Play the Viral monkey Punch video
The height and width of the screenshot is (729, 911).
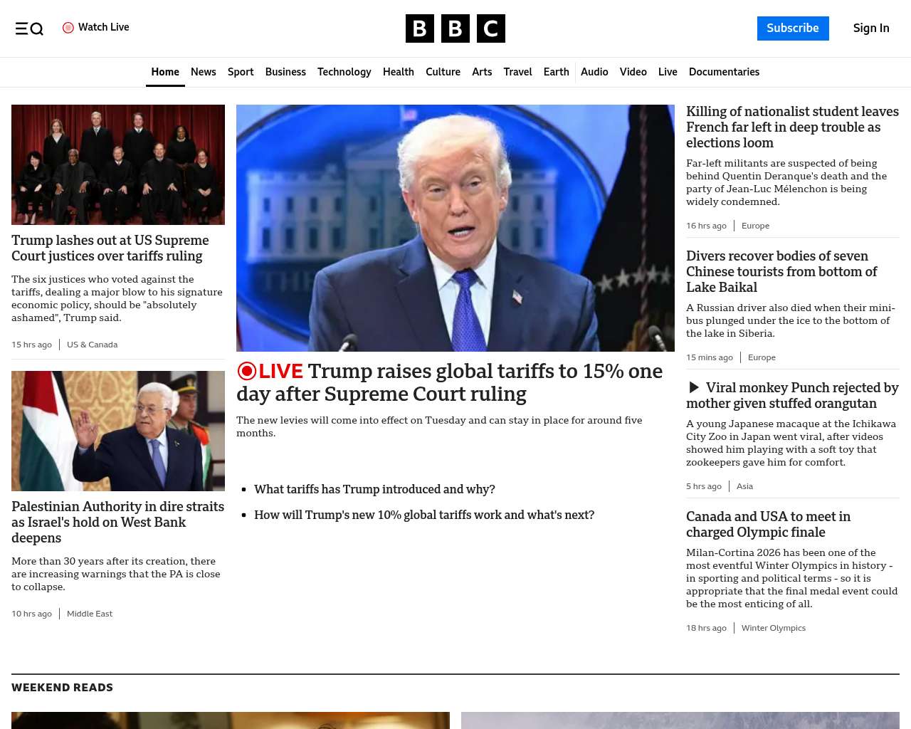click(694, 387)
